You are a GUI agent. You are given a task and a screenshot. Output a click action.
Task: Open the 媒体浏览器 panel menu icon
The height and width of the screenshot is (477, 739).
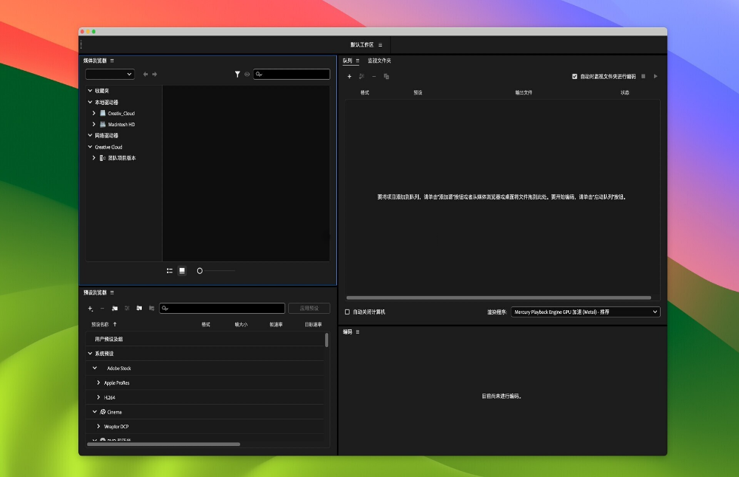tap(112, 61)
